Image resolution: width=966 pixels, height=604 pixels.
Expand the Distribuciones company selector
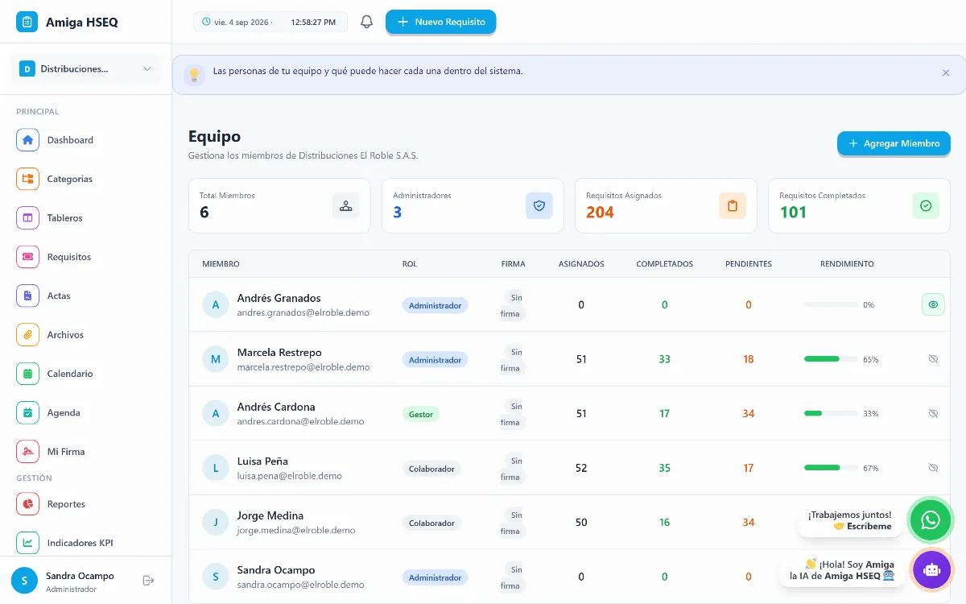tap(85, 69)
